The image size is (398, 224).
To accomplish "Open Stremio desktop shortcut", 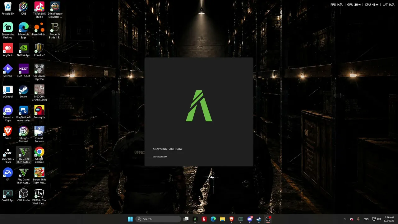I will click(x=8, y=71).
